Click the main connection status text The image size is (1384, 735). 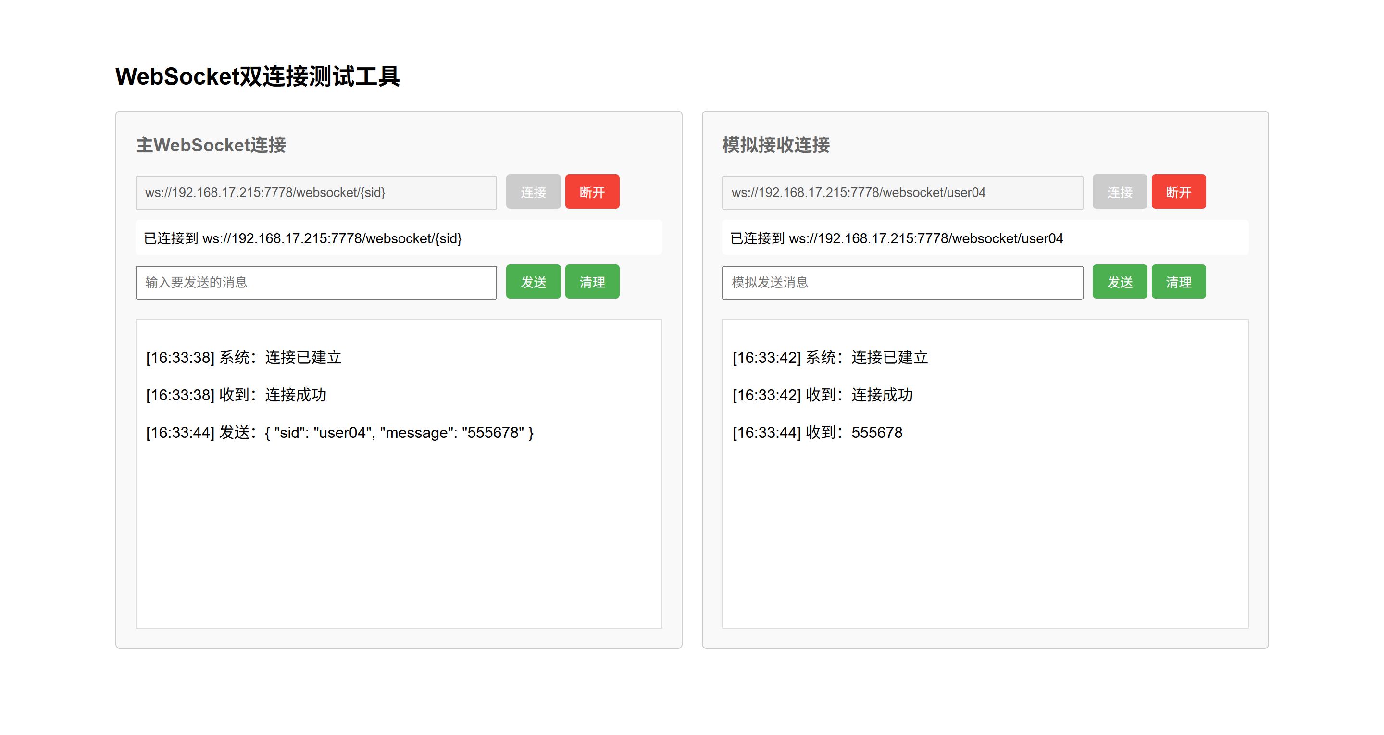click(302, 238)
